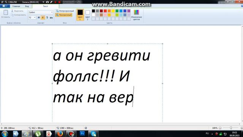
Task: Open speaker app icon in taskbar
Action: (x=16, y=134)
